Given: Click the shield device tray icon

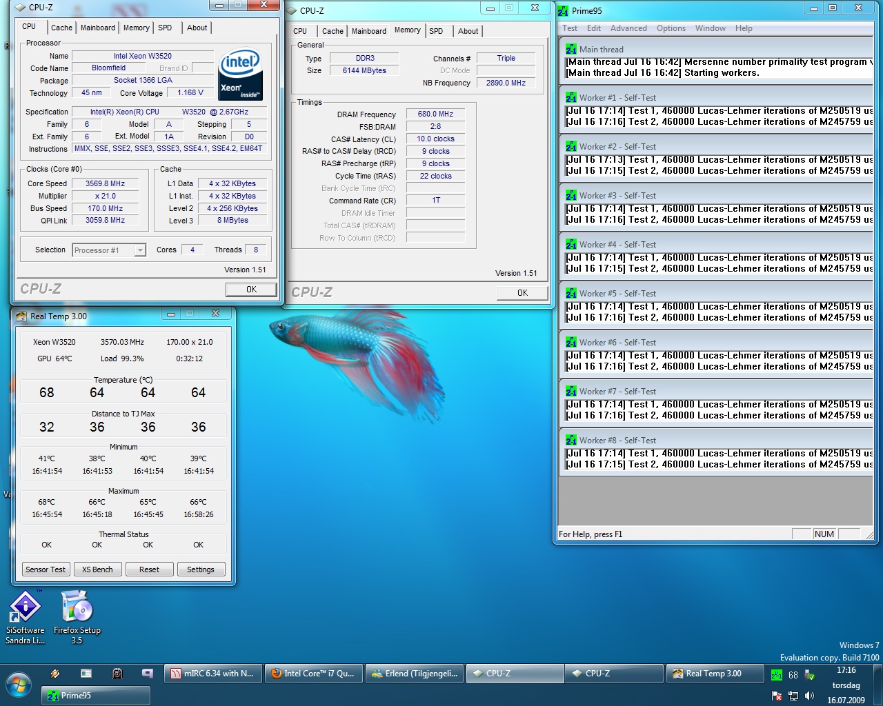Looking at the screenshot, I should (810, 675).
